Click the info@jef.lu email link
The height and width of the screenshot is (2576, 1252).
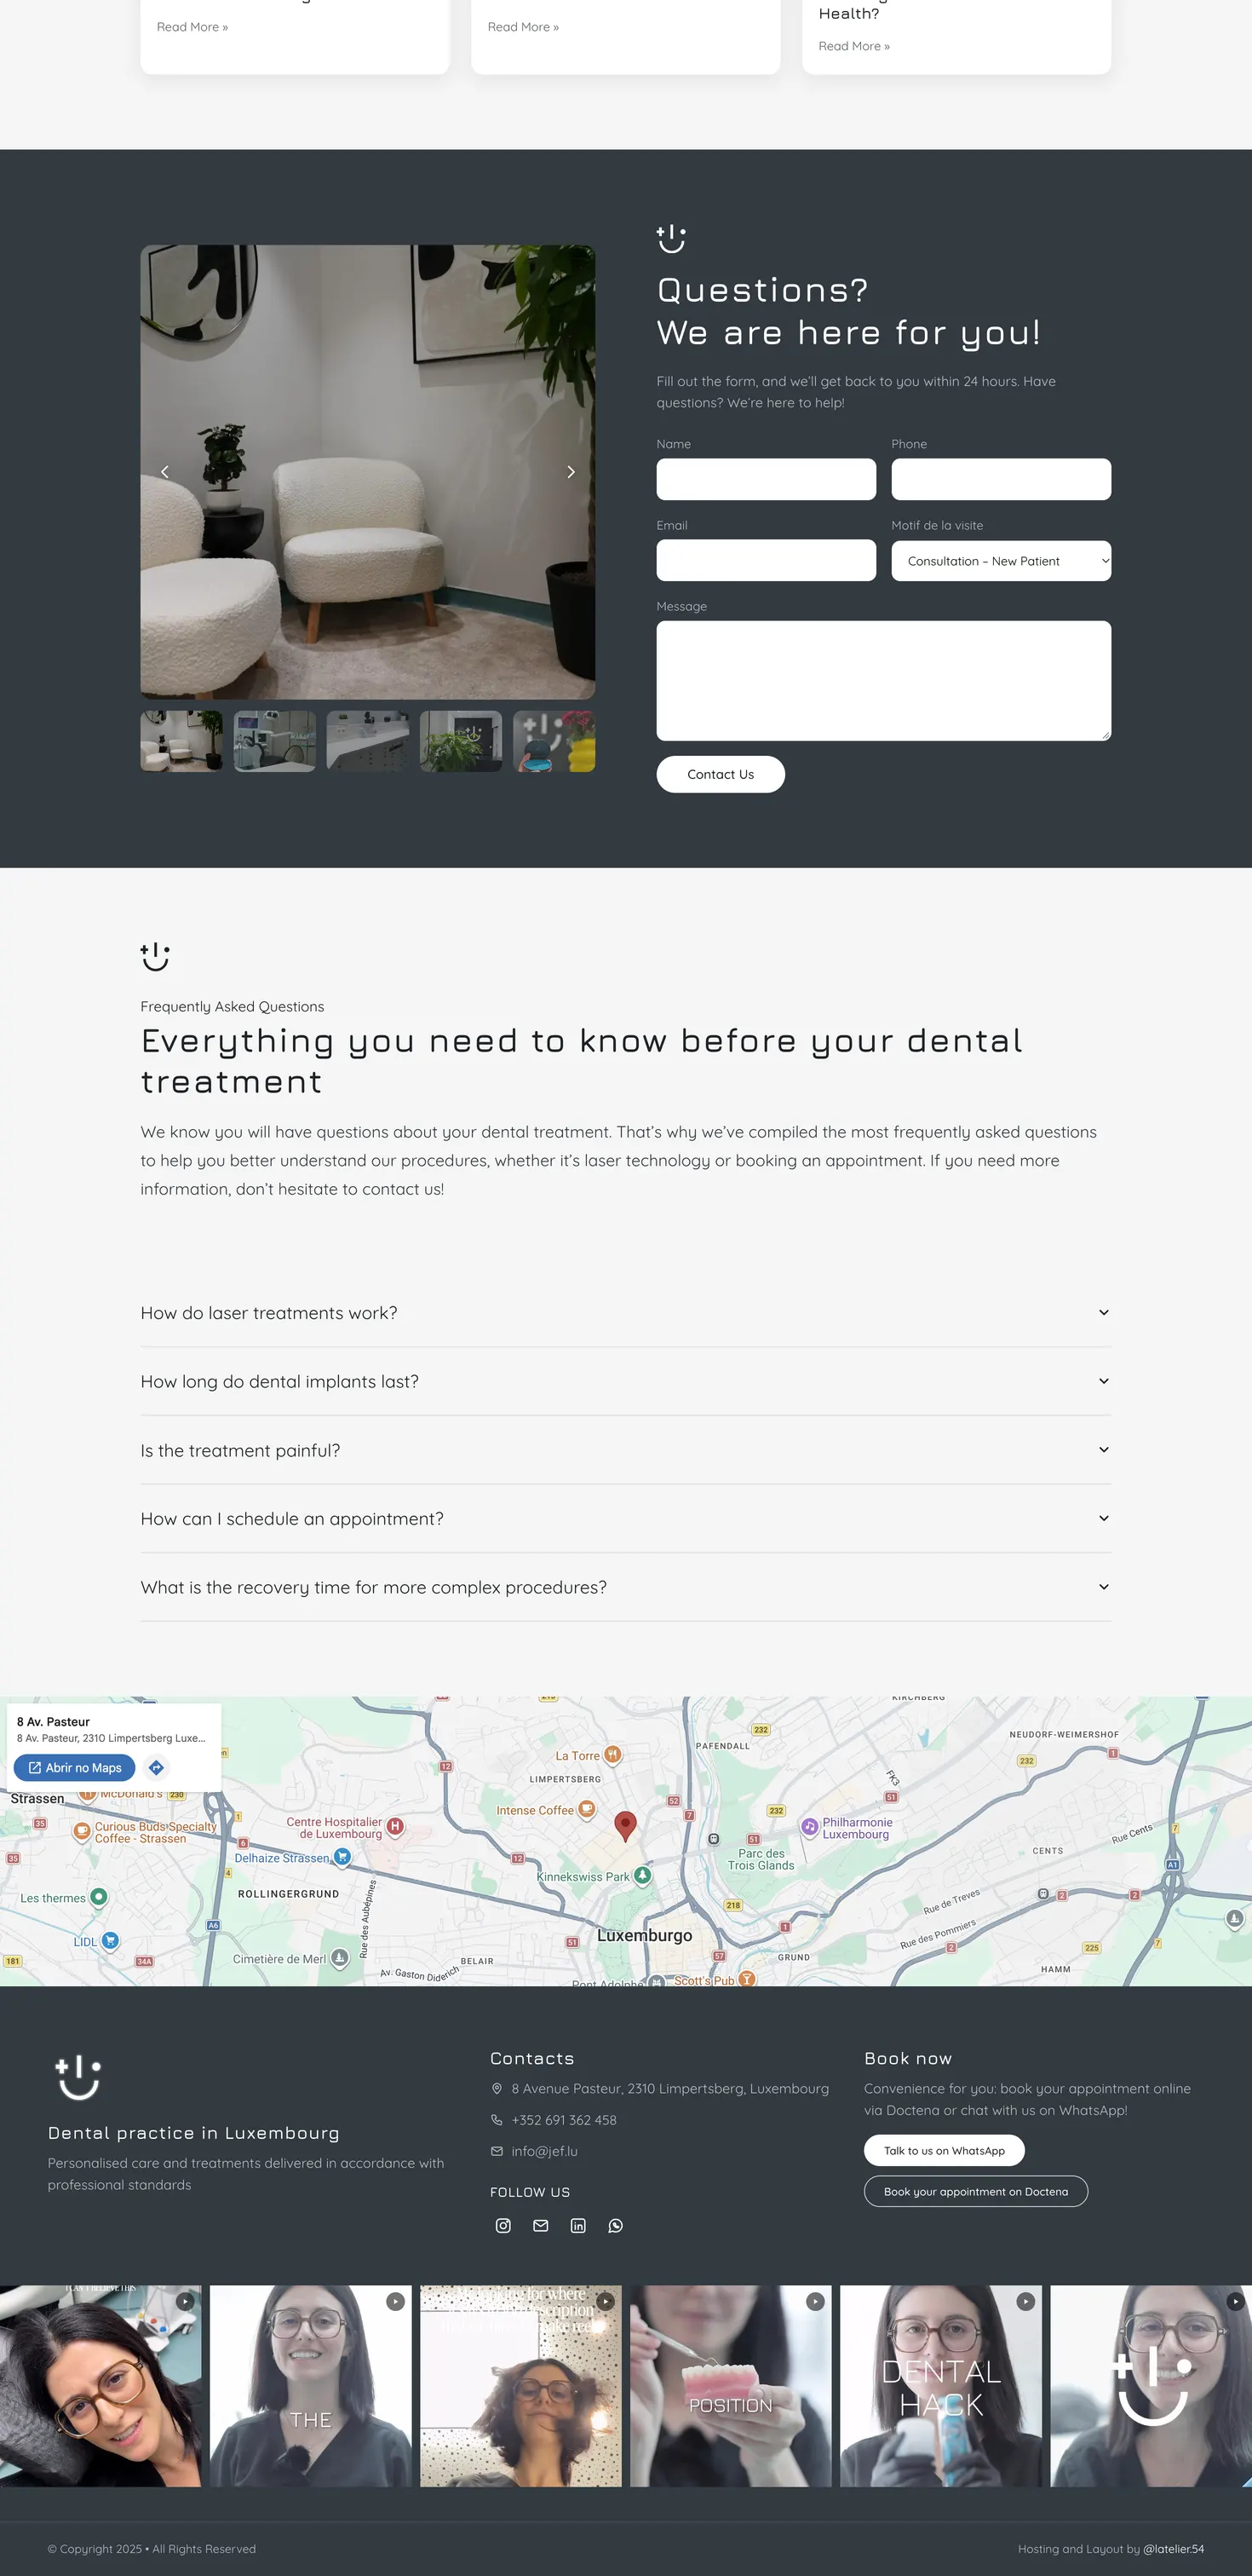coord(544,2151)
